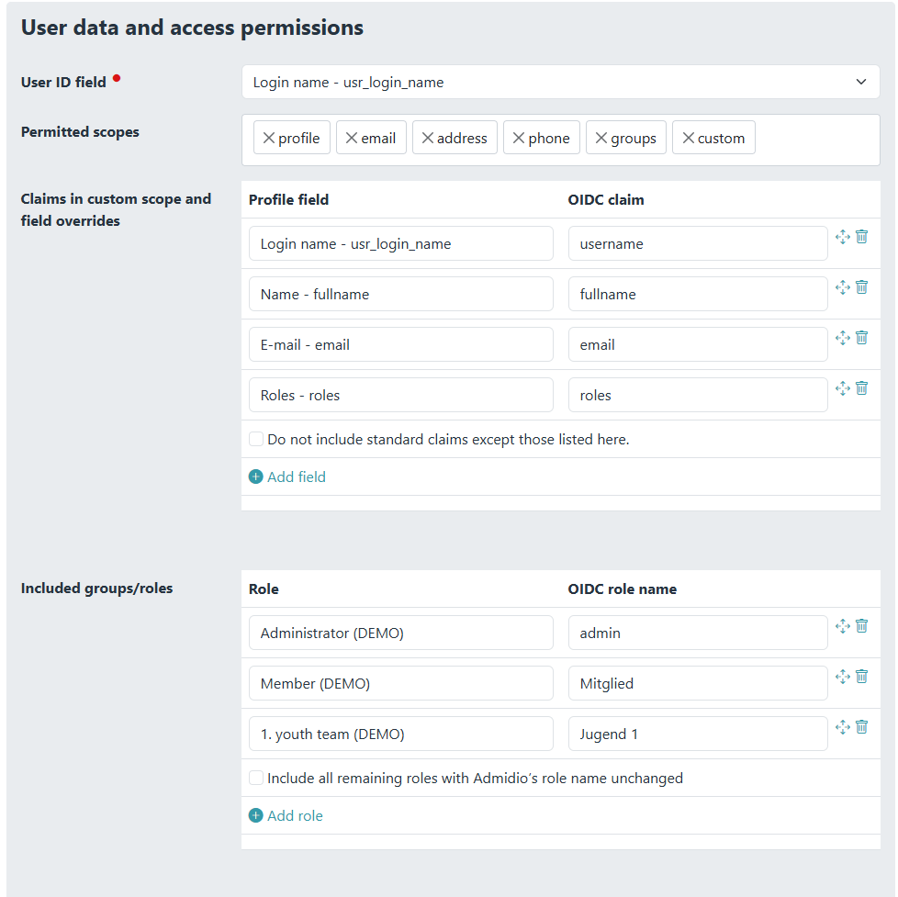Remove the custom scope tag
Screen dimensions: 898x897
tap(688, 138)
